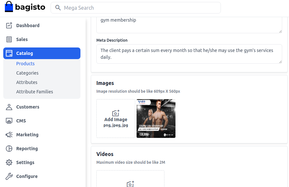Open the Catalog menu section

42,53
